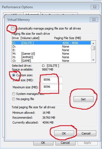Confirm Virtual Memory dialog with OK
Viewport: 102px width, 149px height.
pyautogui.click(x=64, y=133)
